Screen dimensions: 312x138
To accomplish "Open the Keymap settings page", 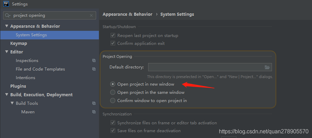I will (18, 43).
